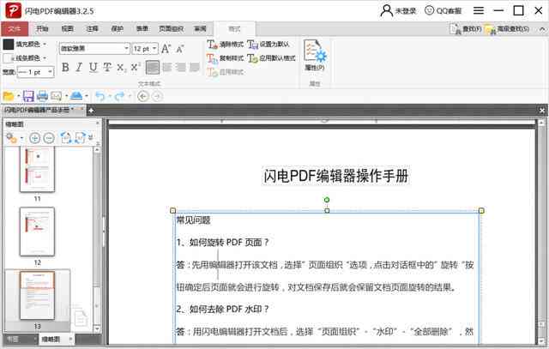
Task: Select page 11 thumbnail
Action: click(37, 170)
